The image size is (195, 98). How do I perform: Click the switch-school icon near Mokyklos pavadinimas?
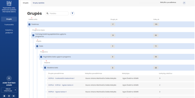coord(184,3)
